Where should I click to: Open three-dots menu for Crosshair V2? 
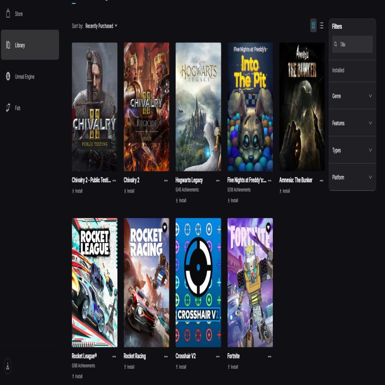coord(218,357)
